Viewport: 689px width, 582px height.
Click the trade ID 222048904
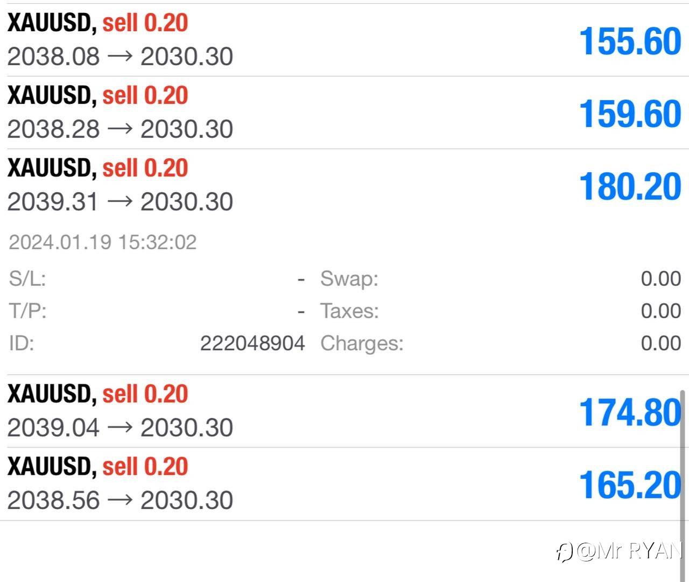click(x=252, y=343)
